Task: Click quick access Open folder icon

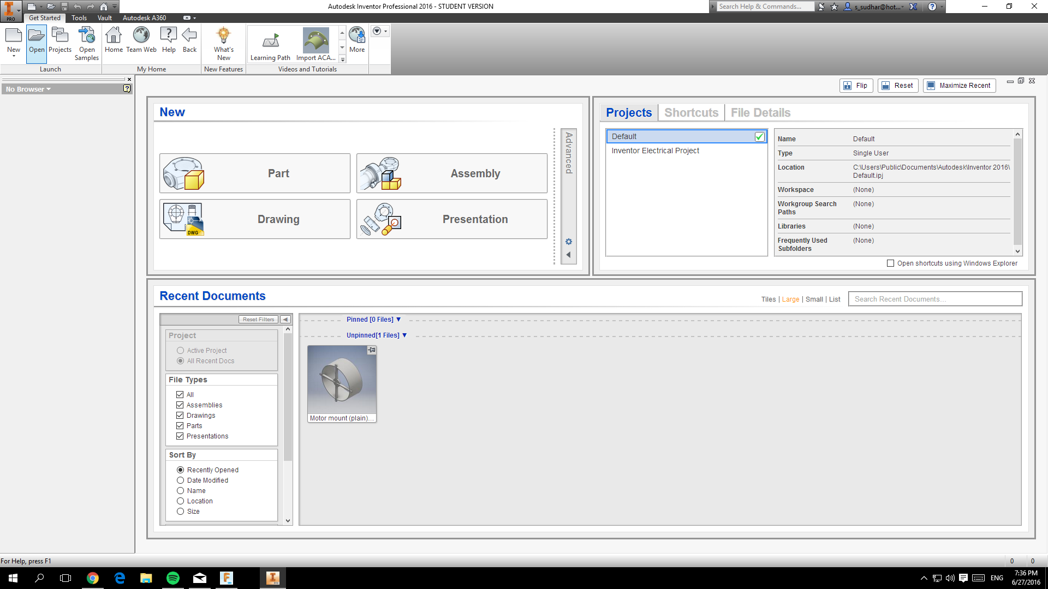Action: point(51,7)
